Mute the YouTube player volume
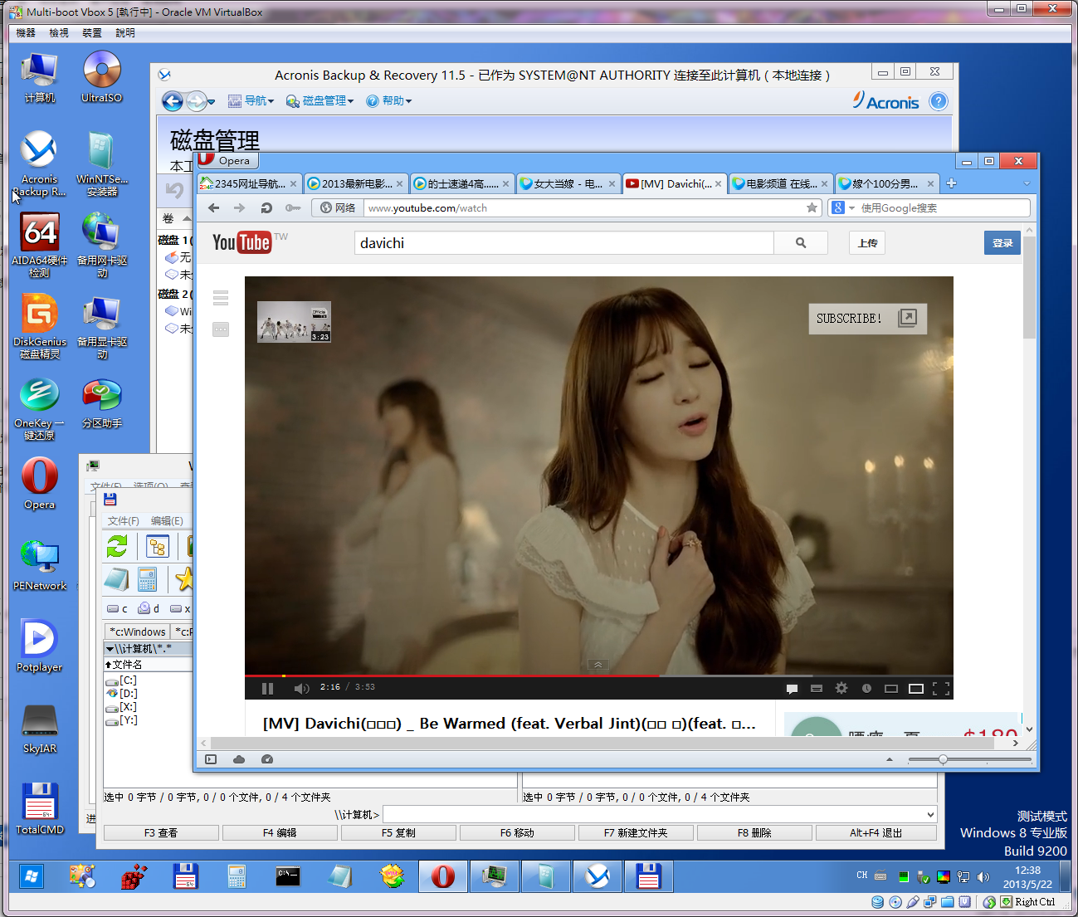This screenshot has height=917, width=1078. point(301,688)
